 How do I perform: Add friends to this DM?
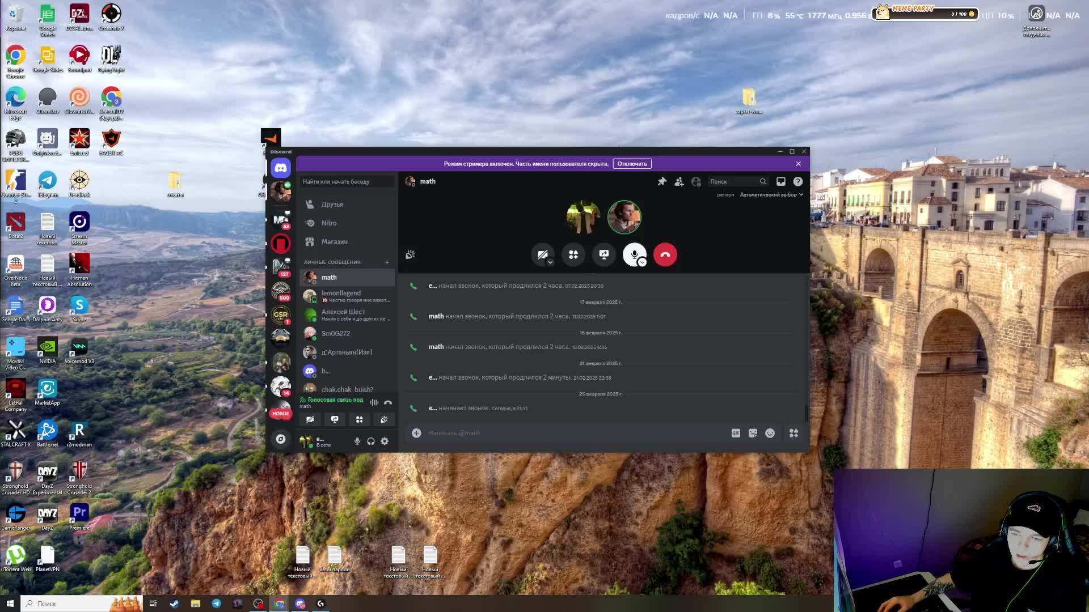[x=679, y=181]
